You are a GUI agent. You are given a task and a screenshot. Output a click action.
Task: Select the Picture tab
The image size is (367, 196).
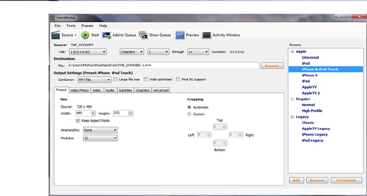pyautogui.click(x=61, y=90)
